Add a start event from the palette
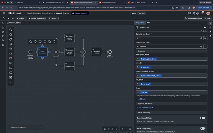 11,30
